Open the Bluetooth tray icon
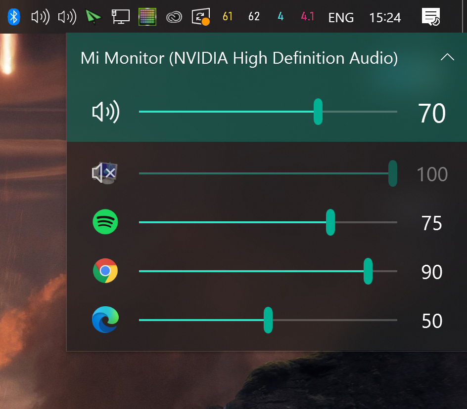The width and height of the screenshot is (467, 409). coord(14,17)
